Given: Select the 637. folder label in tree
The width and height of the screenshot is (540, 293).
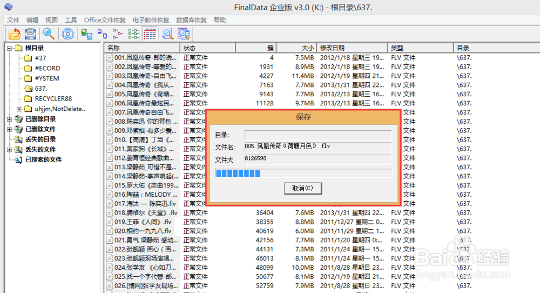Looking at the screenshot, I should 41,89.
